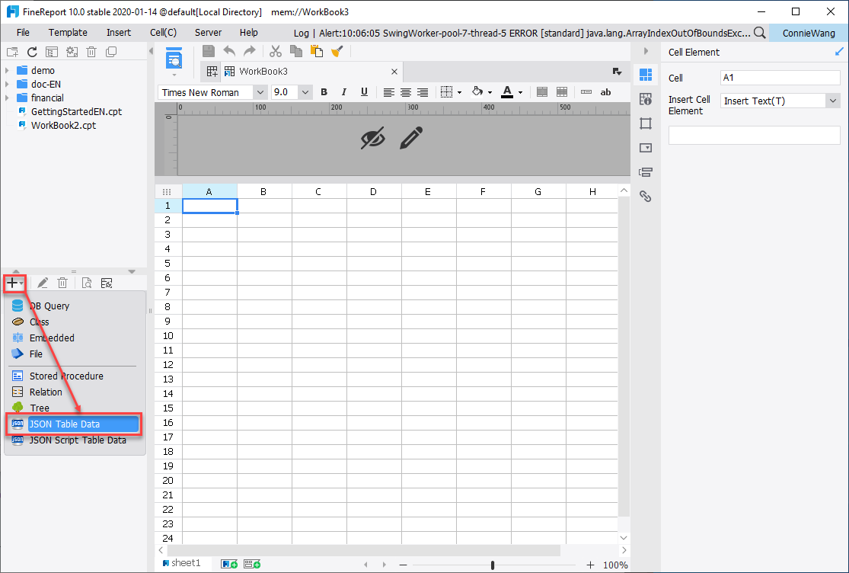Open the Cell Element panel icon
Image resolution: width=849 pixels, height=573 pixels.
pyautogui.click(x=646, y=74)
